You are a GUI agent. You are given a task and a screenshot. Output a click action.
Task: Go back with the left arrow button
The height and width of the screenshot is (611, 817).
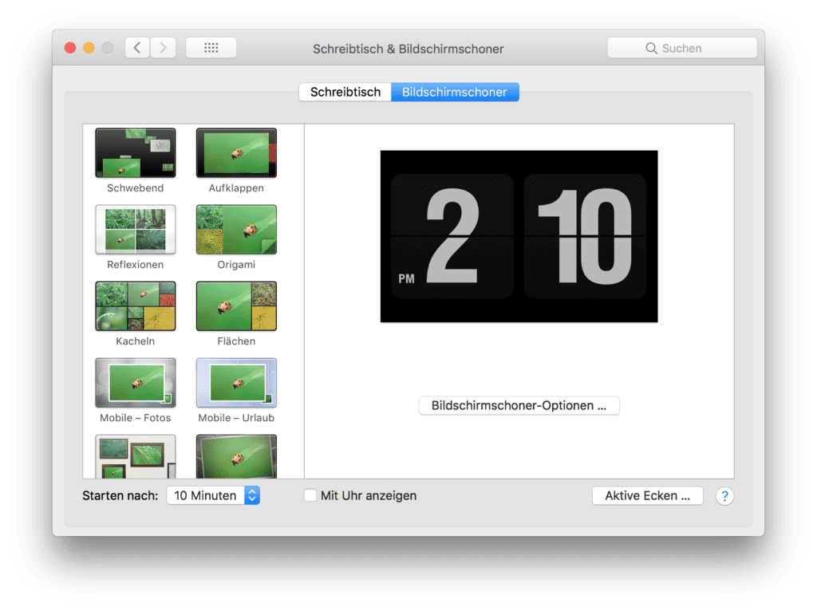point(137,48)
